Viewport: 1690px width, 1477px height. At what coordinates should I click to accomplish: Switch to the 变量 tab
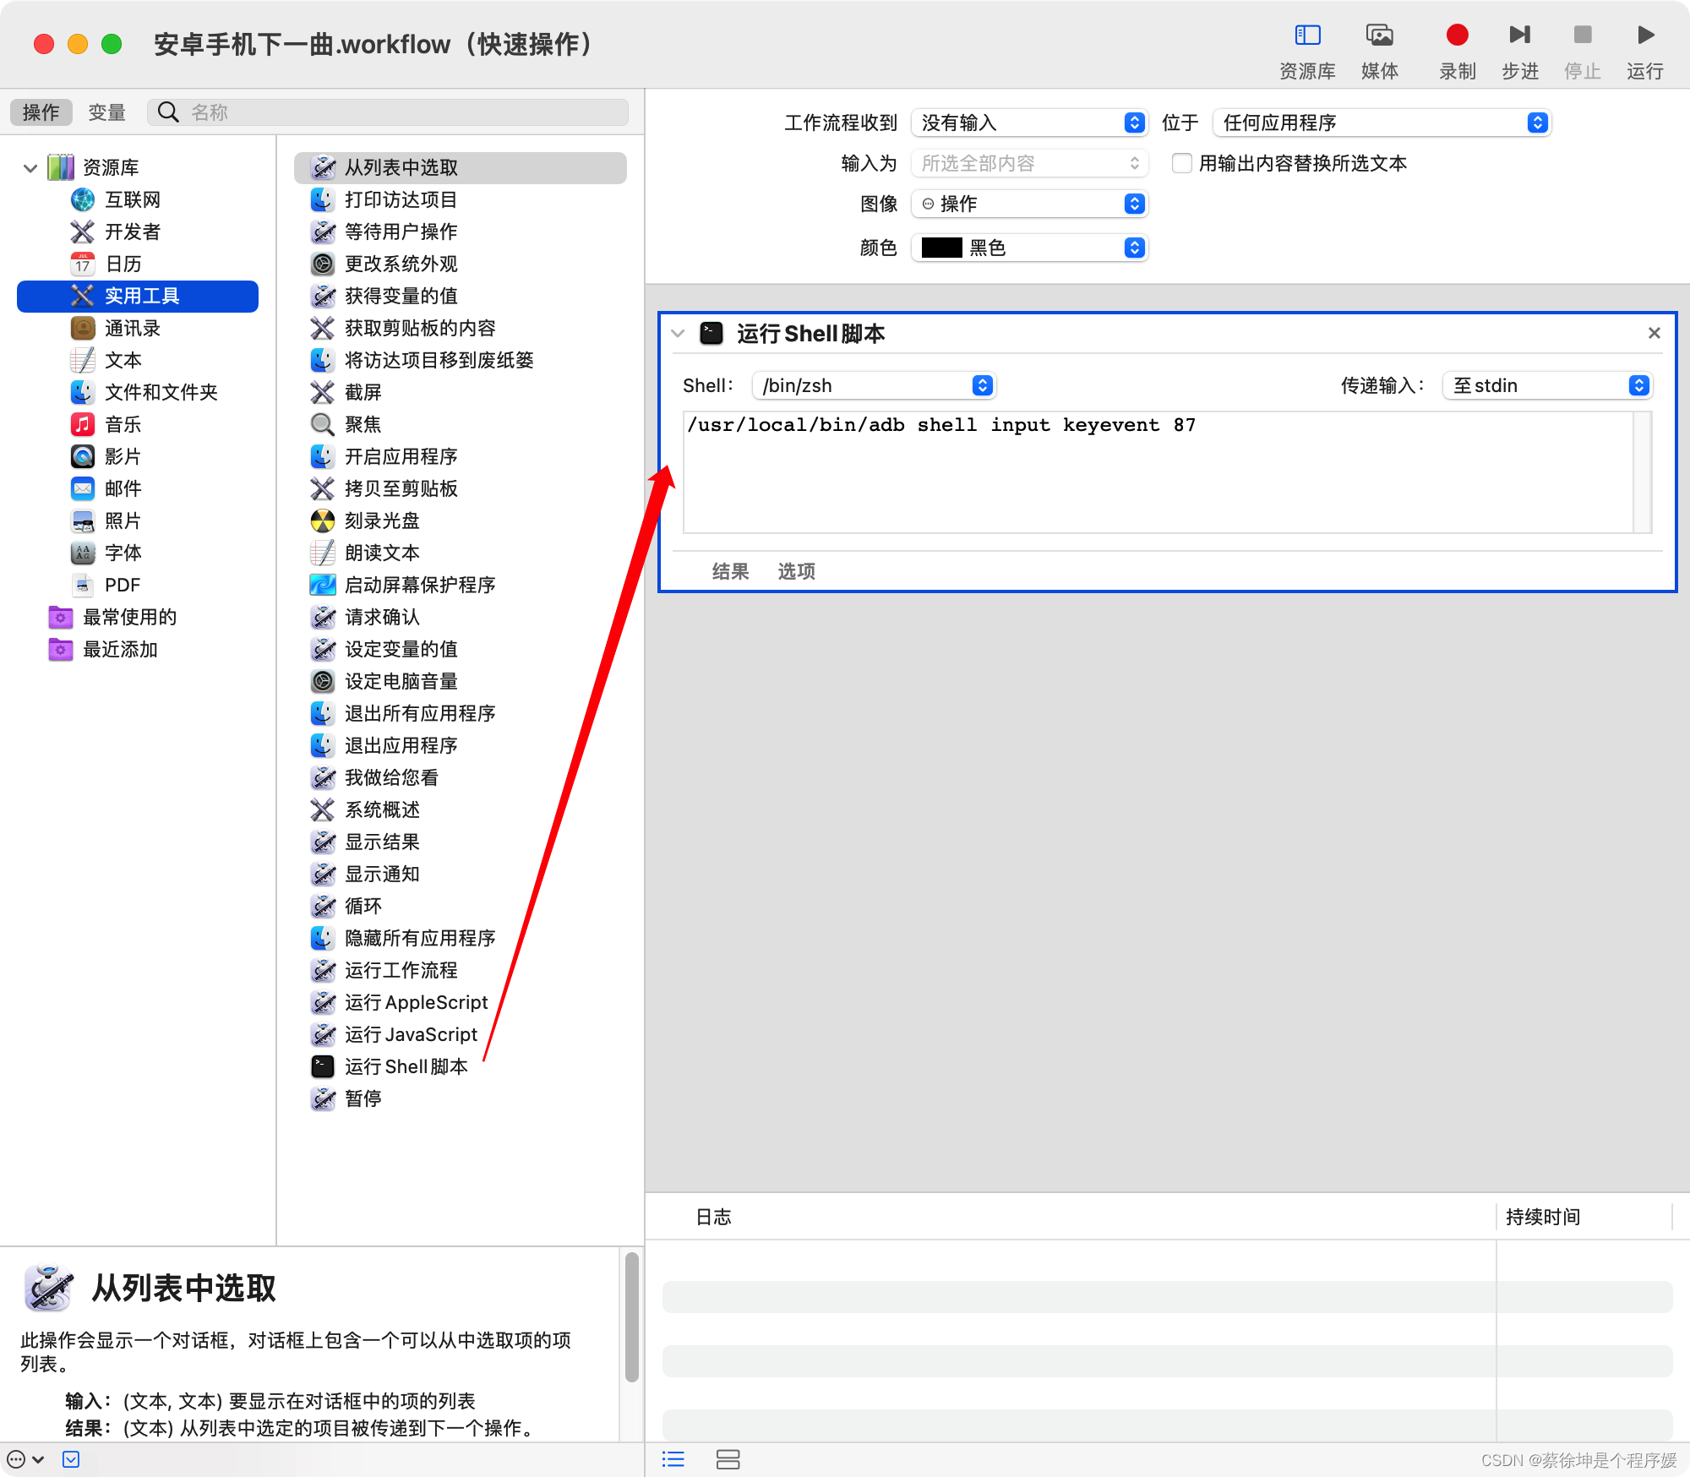[x=106, y=112]
